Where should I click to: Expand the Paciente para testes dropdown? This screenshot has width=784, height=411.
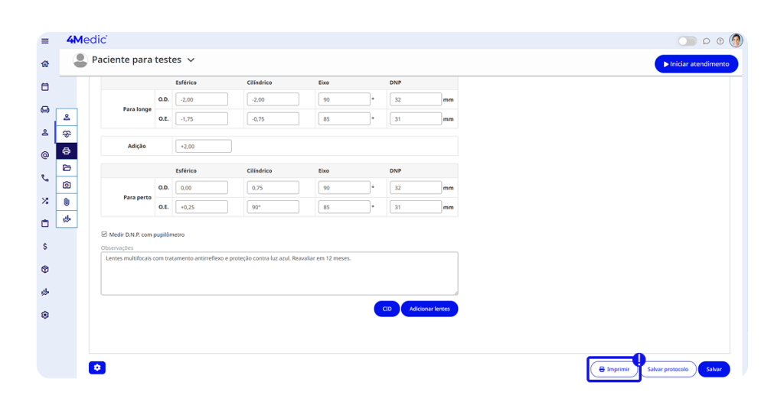(x=191, y=60)
